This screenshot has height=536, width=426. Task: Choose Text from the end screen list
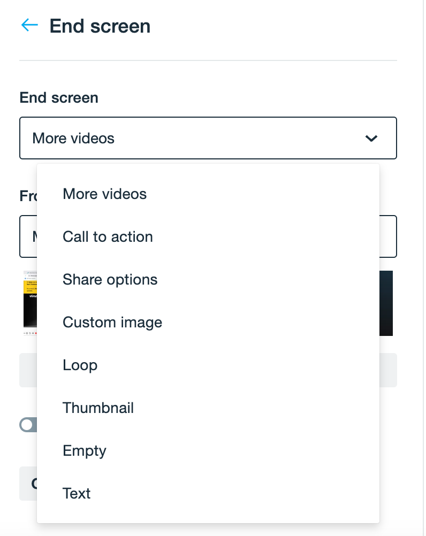click(x=77, y=493)
